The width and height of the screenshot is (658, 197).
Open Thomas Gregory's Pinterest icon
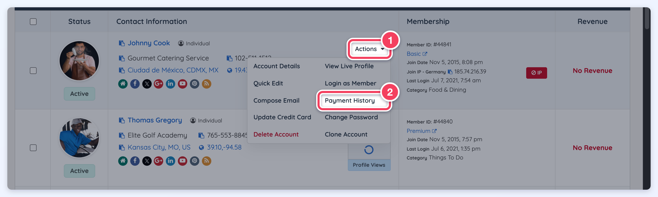pos(195,161)
